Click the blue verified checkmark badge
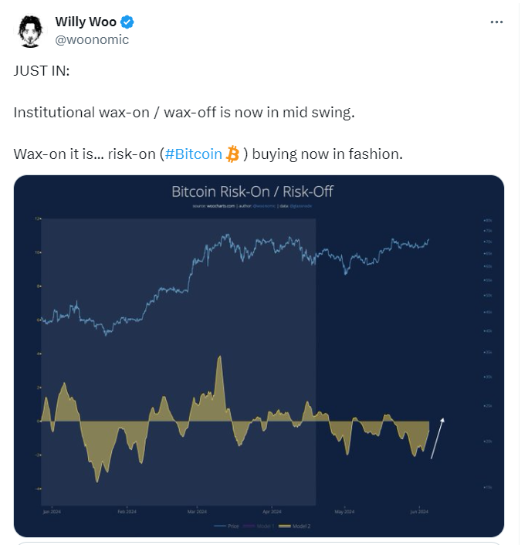 (x=129, y=22)
